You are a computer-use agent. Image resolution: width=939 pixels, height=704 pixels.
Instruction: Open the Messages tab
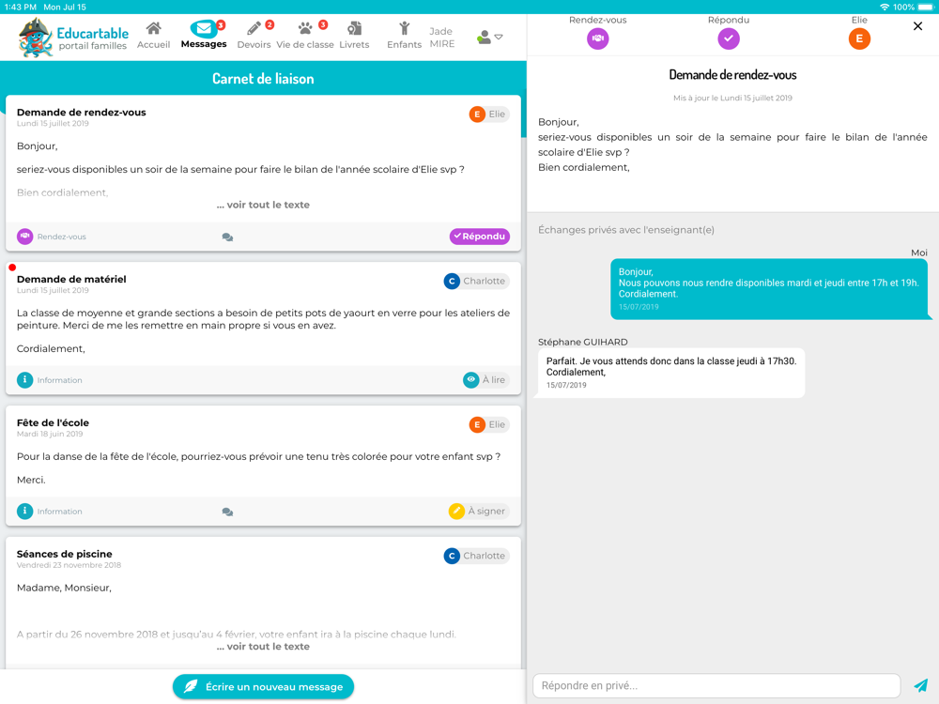coord(204,36)
